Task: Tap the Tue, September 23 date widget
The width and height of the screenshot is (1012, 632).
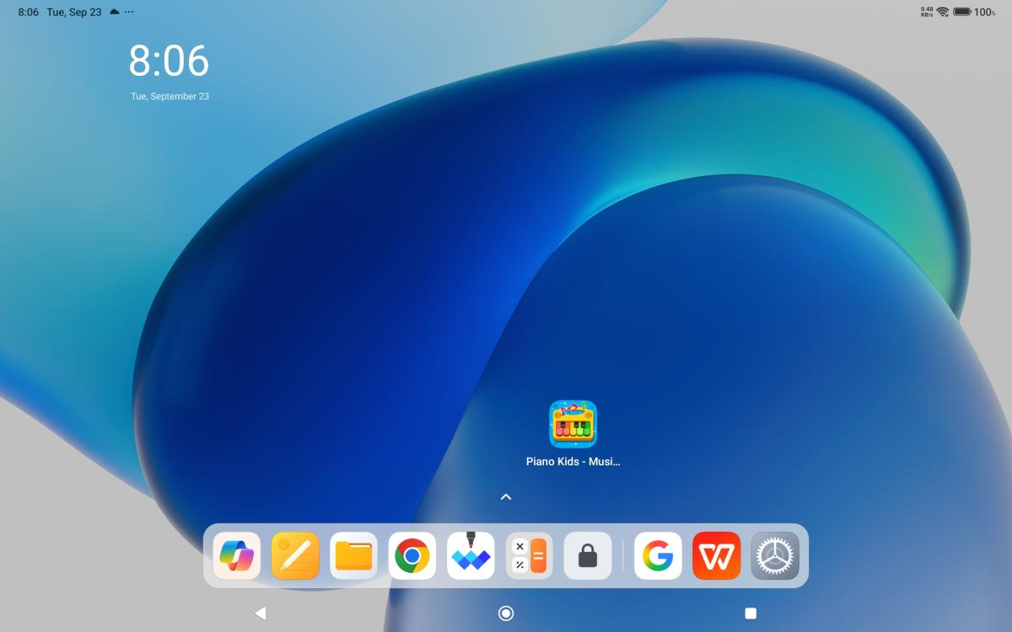Action: coord(170,96)
